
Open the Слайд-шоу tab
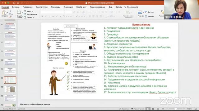coord(81,7)
